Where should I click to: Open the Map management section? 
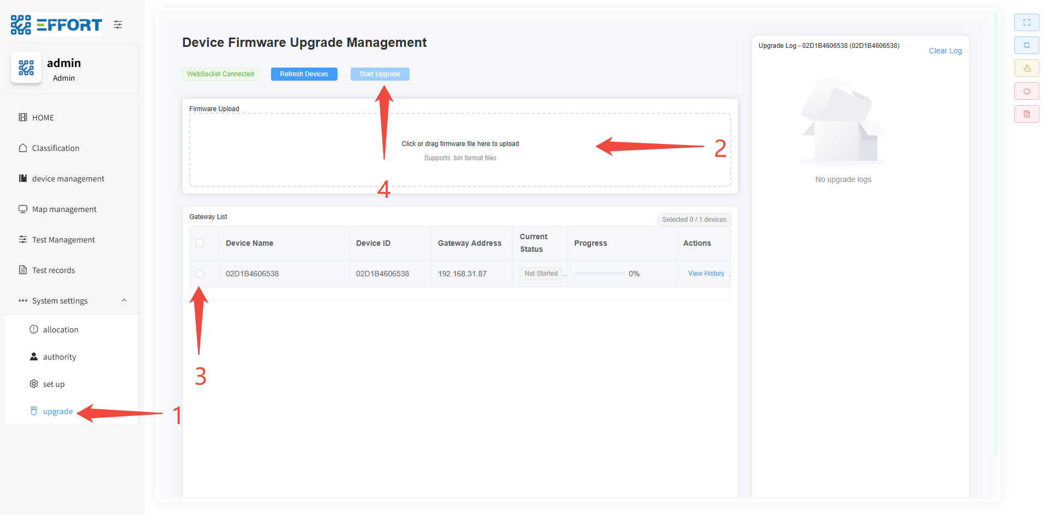[64, 209]
